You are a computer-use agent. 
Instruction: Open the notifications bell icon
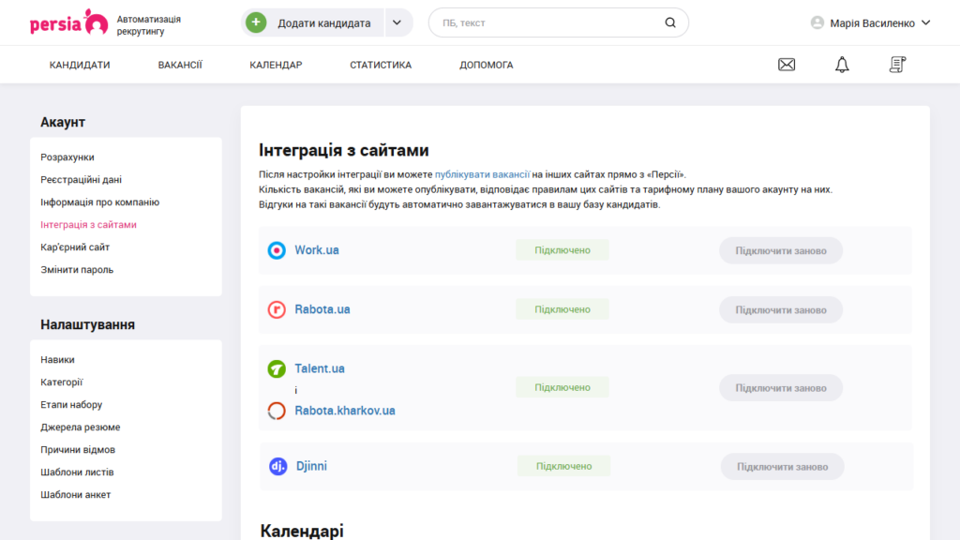click(843, 65)
